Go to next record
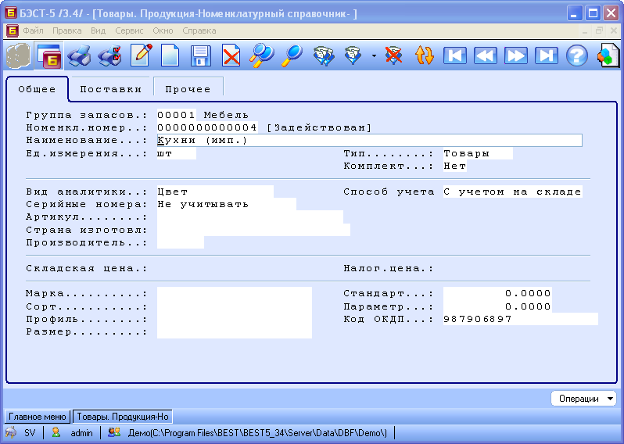Screen dimensions: 624x444 [516, 55]
